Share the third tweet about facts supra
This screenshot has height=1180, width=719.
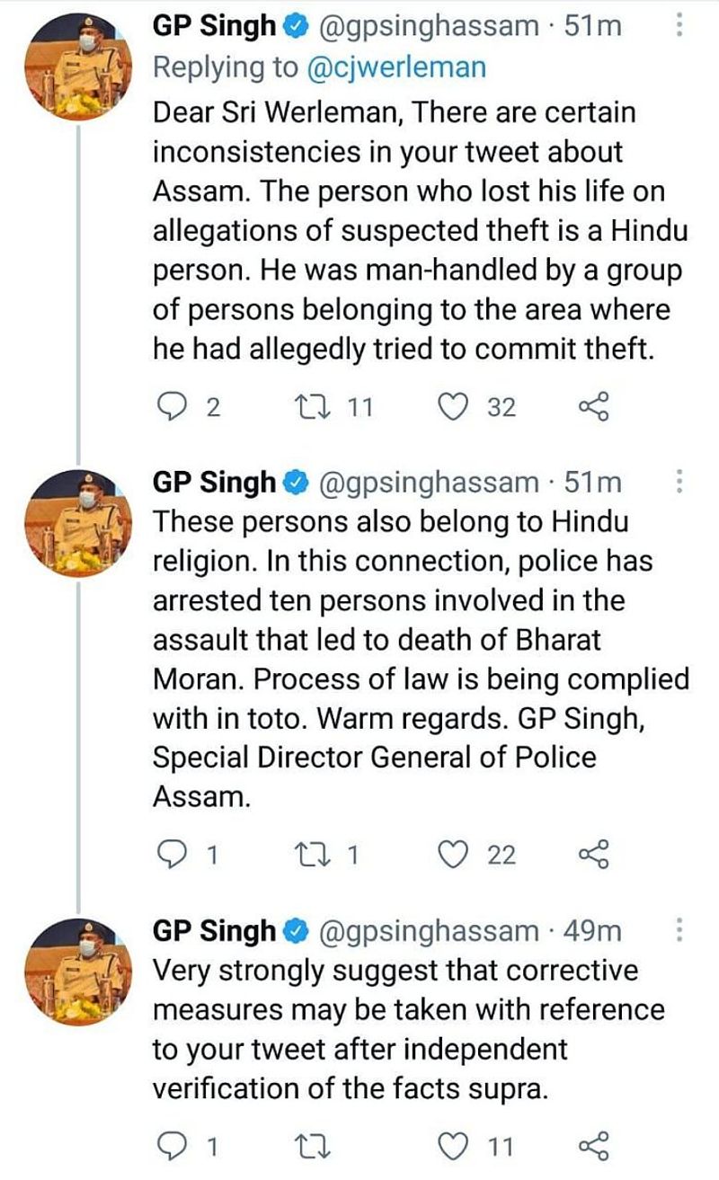(593, 1146)
